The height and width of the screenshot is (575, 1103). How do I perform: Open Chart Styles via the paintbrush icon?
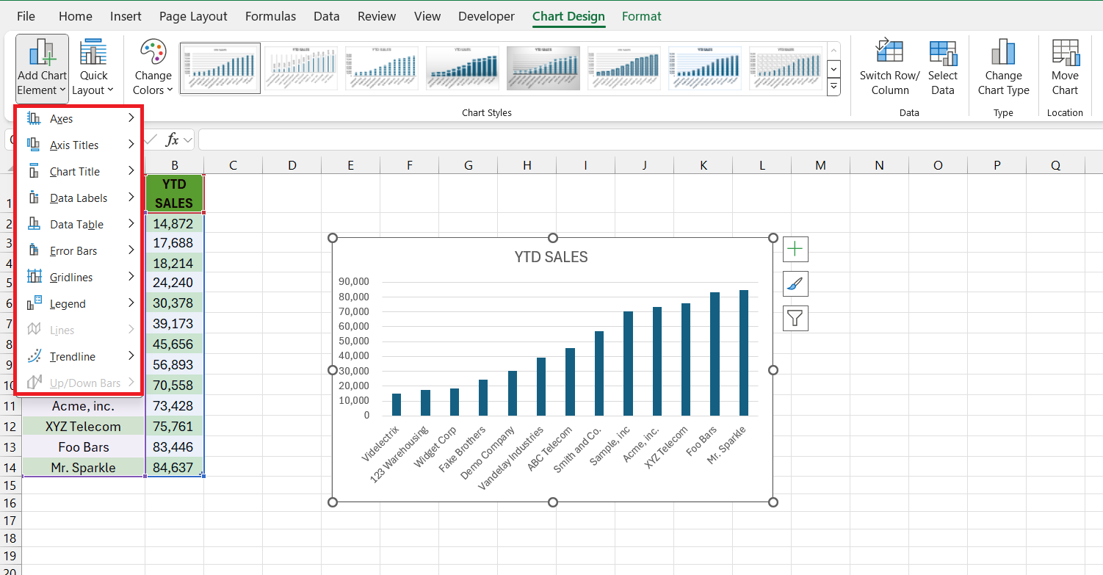click(795, 283)
